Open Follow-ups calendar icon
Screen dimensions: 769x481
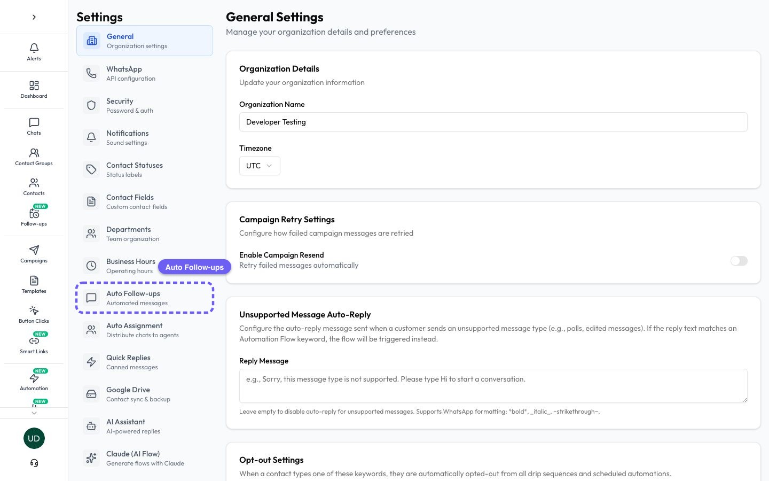pyautogui.click(x=34, y=213)
